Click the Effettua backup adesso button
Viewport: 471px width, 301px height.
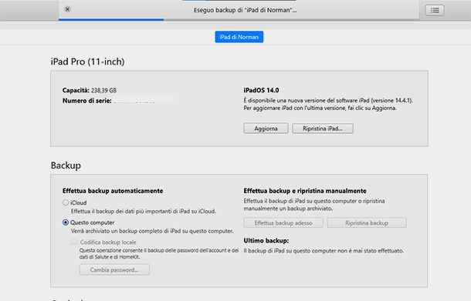[x=283, y=222]
